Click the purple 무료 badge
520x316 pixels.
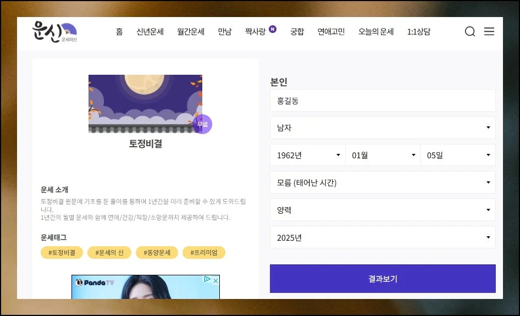pyautogui.click(x=202, y=125)
